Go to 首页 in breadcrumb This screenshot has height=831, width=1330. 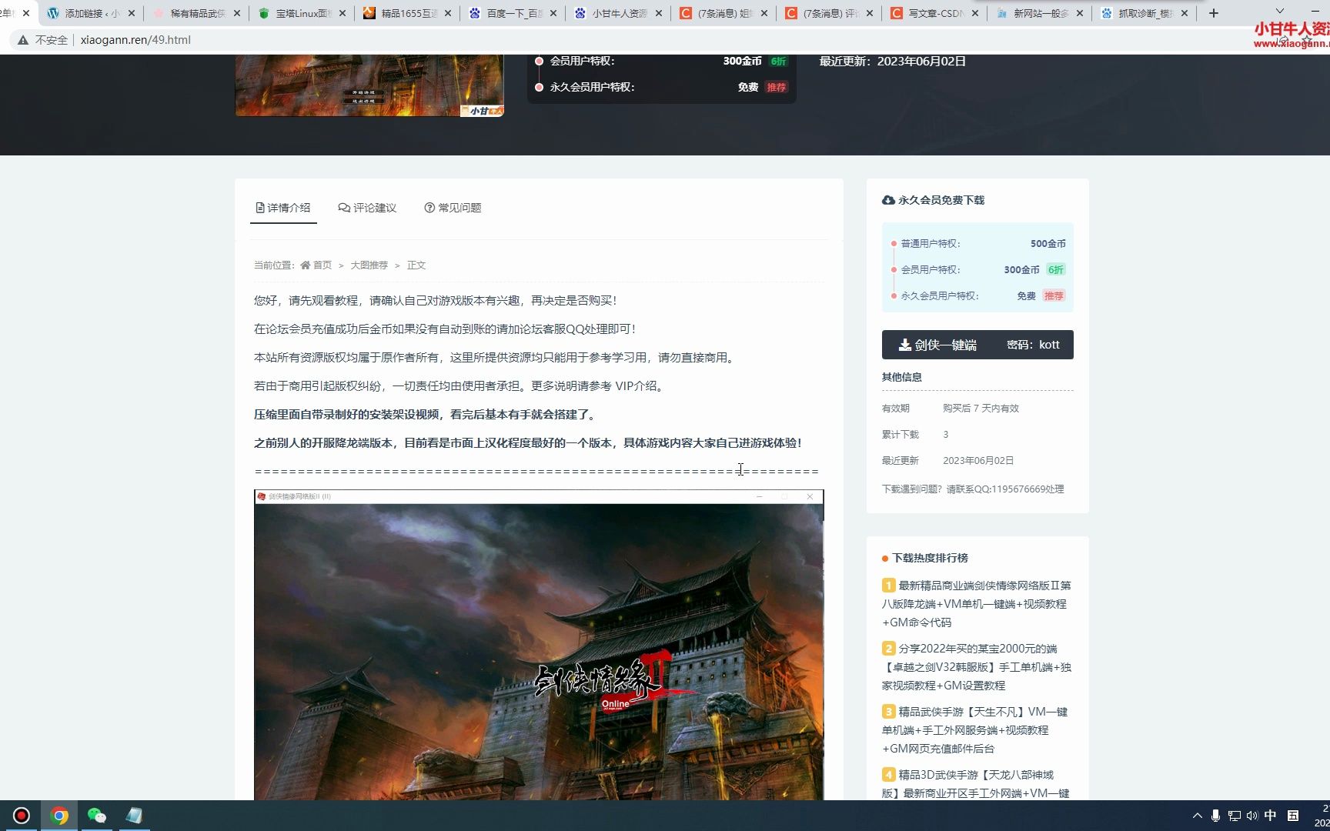point(322,265)
